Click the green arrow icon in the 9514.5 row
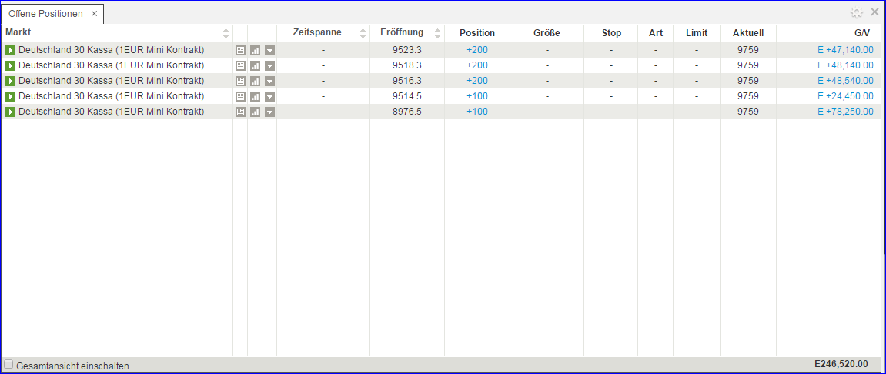 click(10, 96)
